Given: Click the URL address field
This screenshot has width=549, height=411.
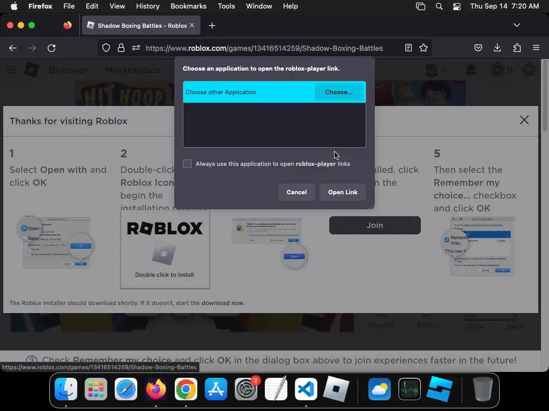Looking at the screenshot, I should (x=264, y=48).
